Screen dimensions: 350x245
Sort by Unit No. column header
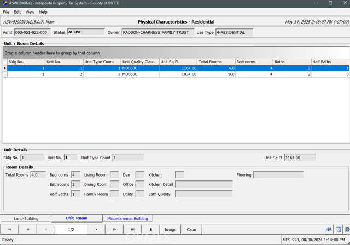(64, 62)
